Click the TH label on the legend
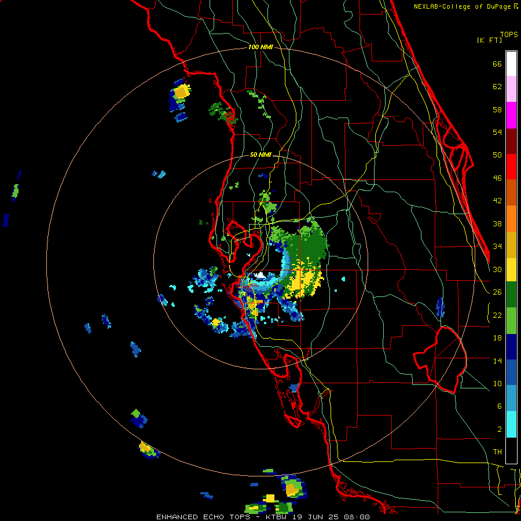This screenshot has width=521, height=521. (x=497, y=452)
